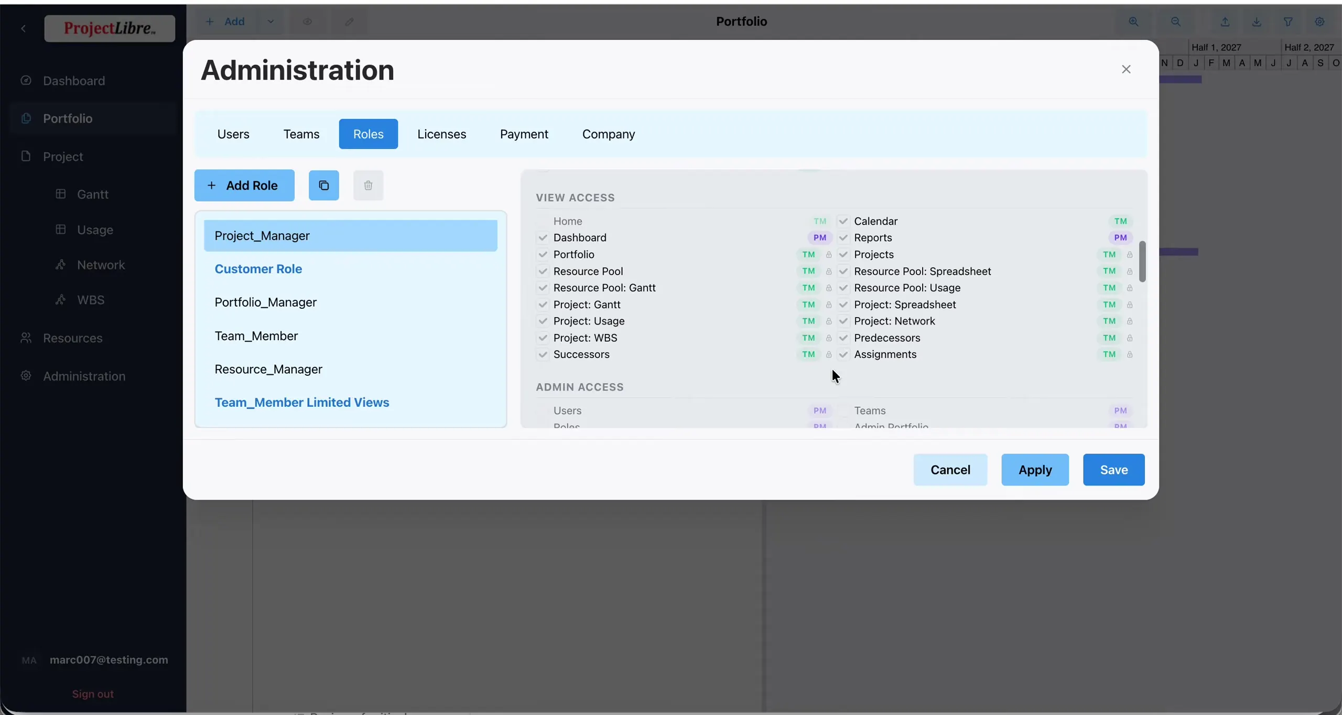Click lock icon beside Project: Gantt access
This screenshot has width=1342, height=715.
[x=829, y=305]
